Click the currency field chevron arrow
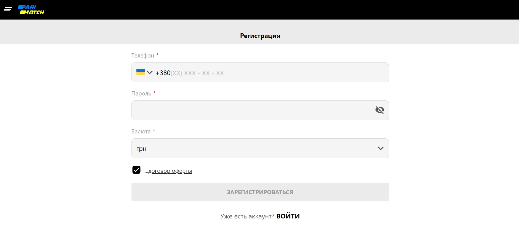The width and height of the screenshot is (519, 230). 380,148
